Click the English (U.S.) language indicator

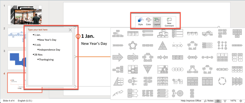(x=25, y=101)
